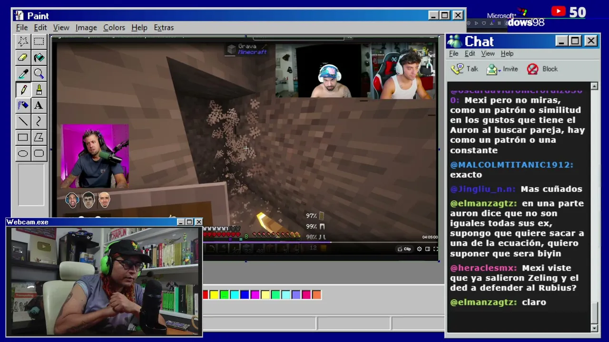This screenshot has height=342, width=609.
Task: Click username @MALCOLMTITANIC1912 in chat
Action: point(511,165)
